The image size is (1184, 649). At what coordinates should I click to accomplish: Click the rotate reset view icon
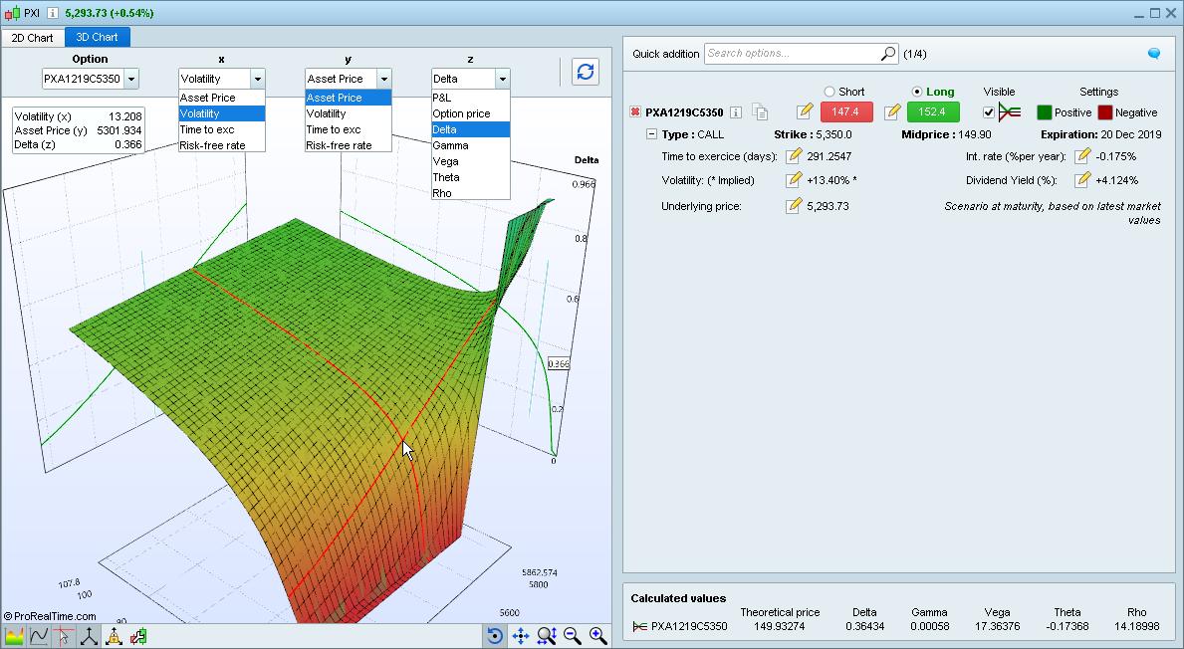coord(495,636)
